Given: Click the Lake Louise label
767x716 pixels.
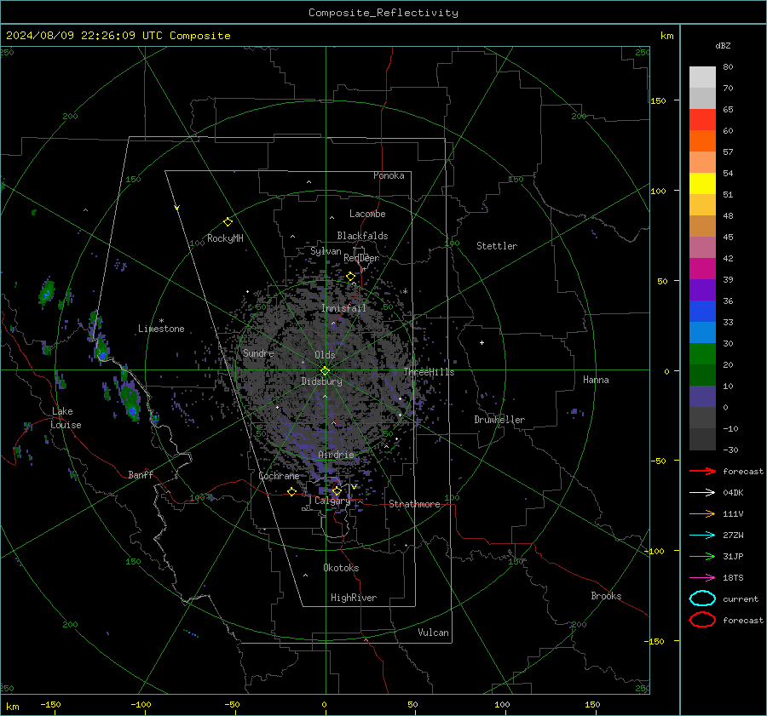Looking at the screenshot, I should click(66, 418).
